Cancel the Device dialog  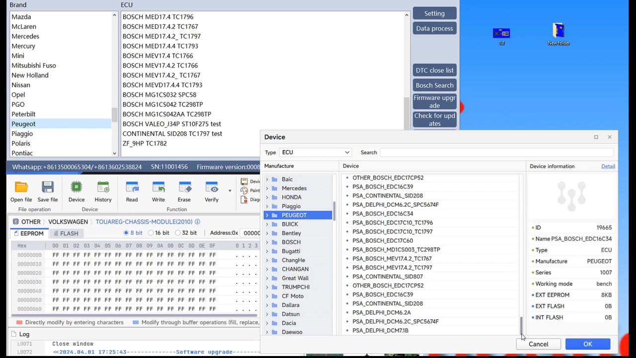point(539,344)
